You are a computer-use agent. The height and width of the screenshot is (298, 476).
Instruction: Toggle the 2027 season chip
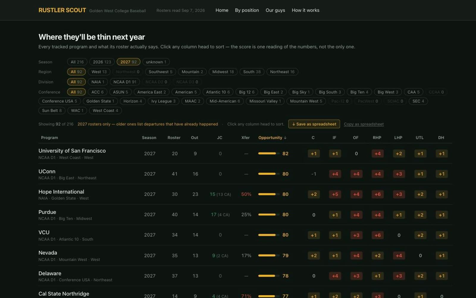pos(128,62)
